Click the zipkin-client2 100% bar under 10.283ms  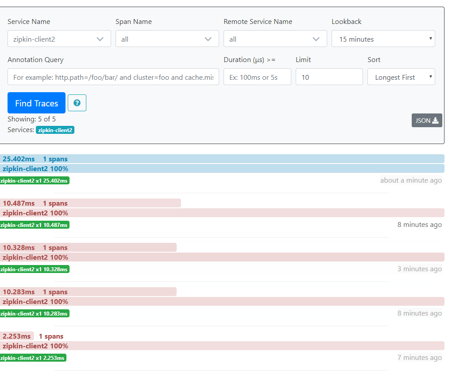tap(222, 301)
